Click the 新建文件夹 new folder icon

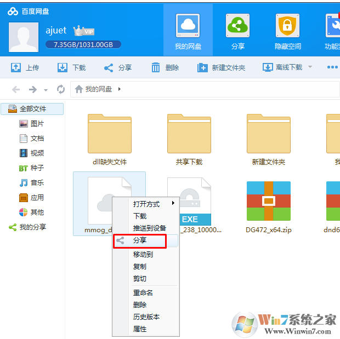pyautogui.click(x=202, y=67)
